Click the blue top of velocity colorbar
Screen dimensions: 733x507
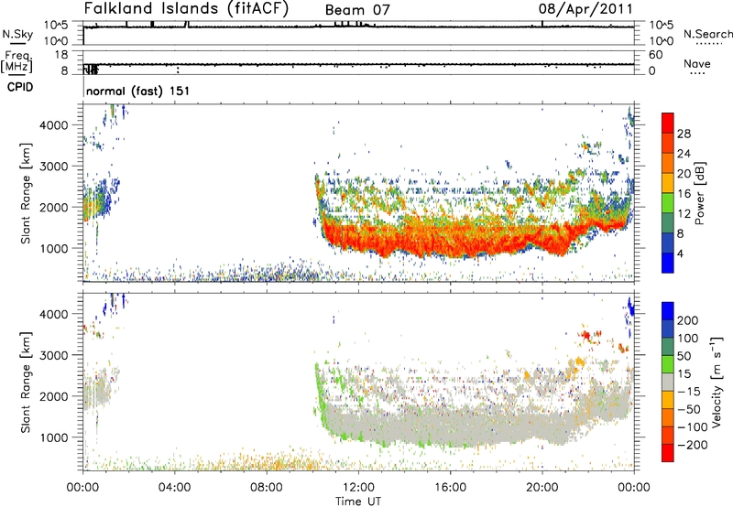click(668, 311)
